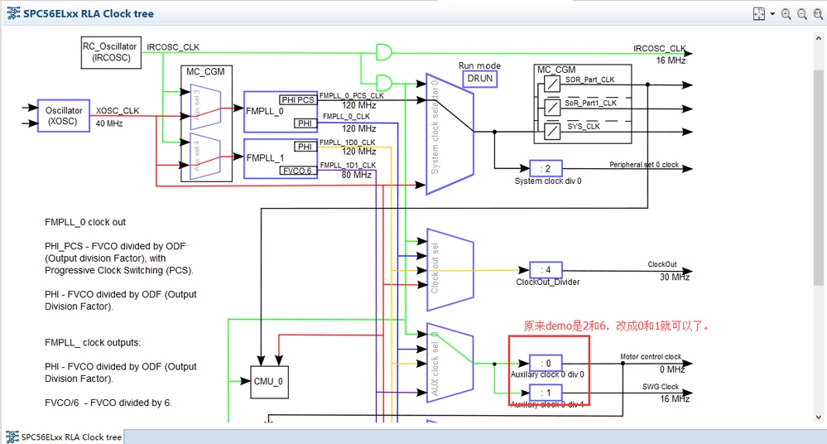The height and width of the screenshot is (444, 827).
Task: Click the fit-to-page zoom icon
Action: point(759,14)
